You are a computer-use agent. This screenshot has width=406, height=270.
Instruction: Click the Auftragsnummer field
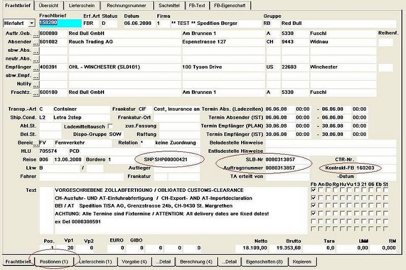point(287,168)
